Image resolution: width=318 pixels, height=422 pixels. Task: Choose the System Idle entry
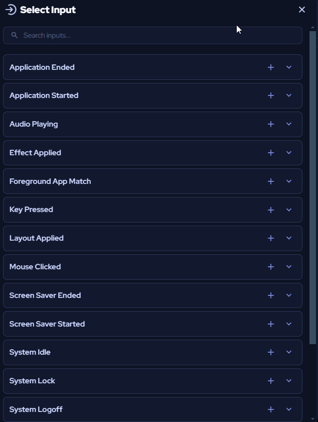point(152,352)
